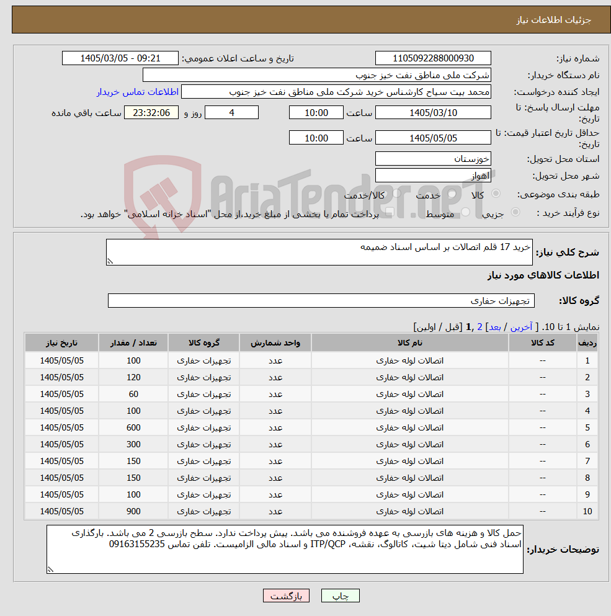This screenshot has height=616, width=611.
Task: Click response deadline date 1405/03/10
Action: click(x=433, y=113)
